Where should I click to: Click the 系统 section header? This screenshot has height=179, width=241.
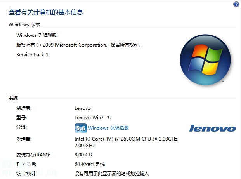[13, 98]
